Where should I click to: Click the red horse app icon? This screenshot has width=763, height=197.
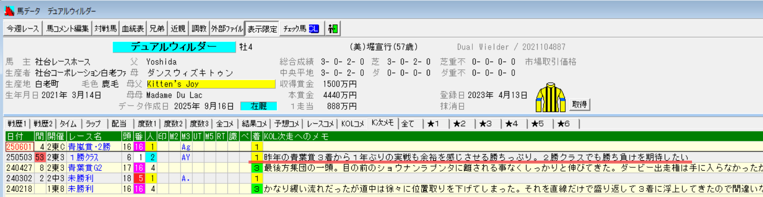pyautogui.click(x=9, y=11)
